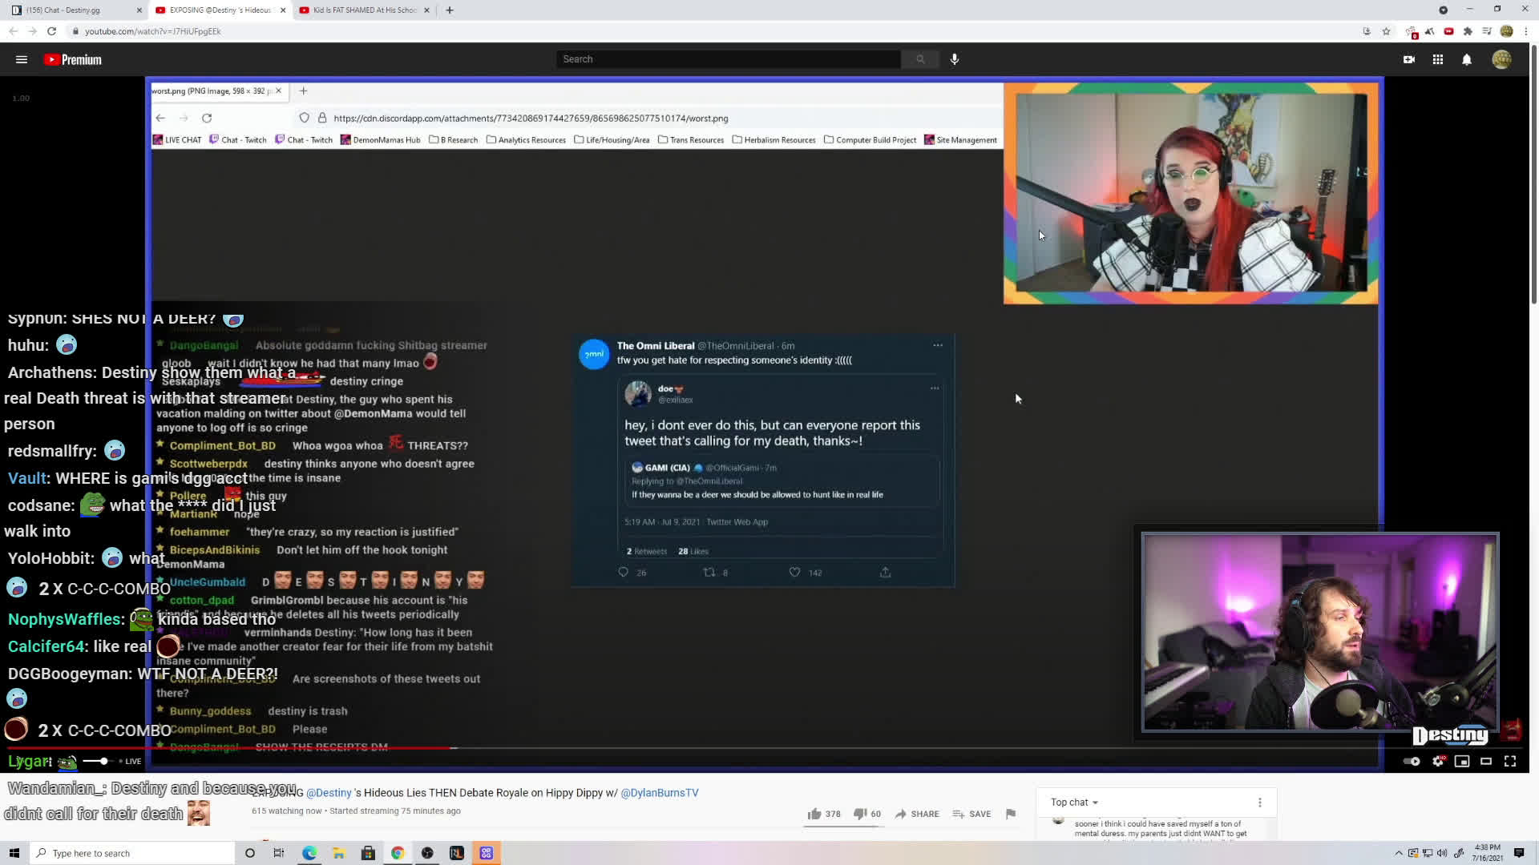Open Chrome from the taskbar
The image size is (1539, 865).
click(398, 853)
